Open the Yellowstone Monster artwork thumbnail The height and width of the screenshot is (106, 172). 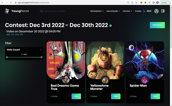point(105,60)
